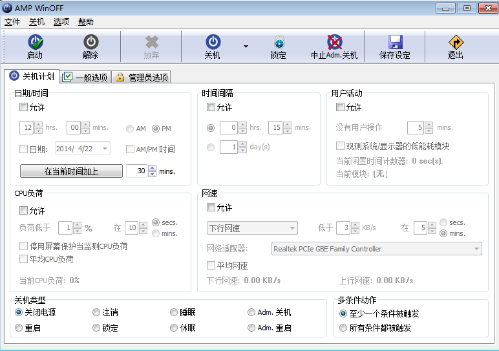Click the 解除 power icon in toolbar
Screen dimensions: 499x351
tap(90, 43)
